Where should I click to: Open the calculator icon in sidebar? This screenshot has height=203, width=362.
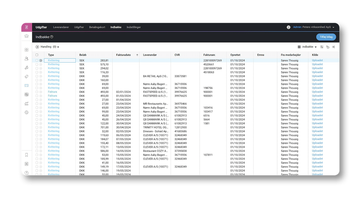point(27,94)
